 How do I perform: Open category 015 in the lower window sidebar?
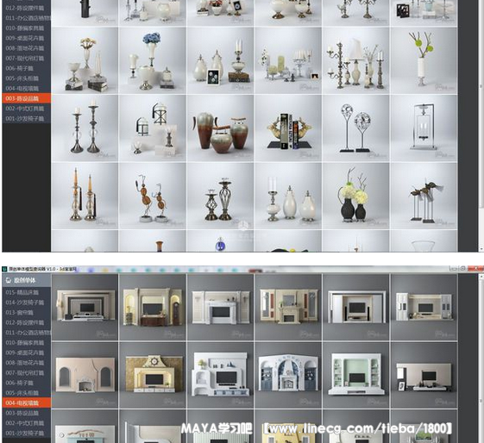click(27, 292)
